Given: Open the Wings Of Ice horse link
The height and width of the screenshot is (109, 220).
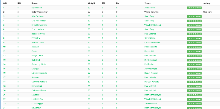Looking at the screenshot, I should [37, 55].
